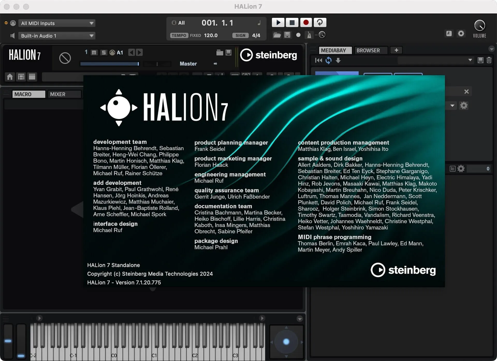
Task: Adjust the metronome level knob
Action: point(322,35)
